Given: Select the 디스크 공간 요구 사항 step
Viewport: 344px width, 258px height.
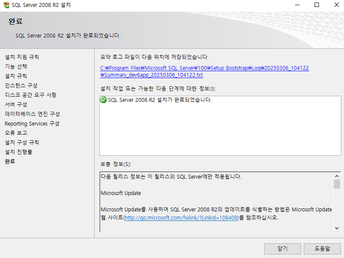Looking at the screenshot, I should (x=31, y=95).
